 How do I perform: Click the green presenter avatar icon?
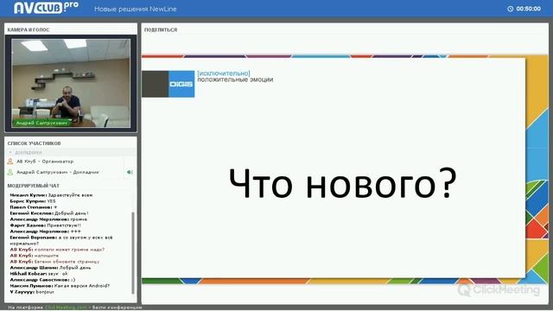click(10, 172)
